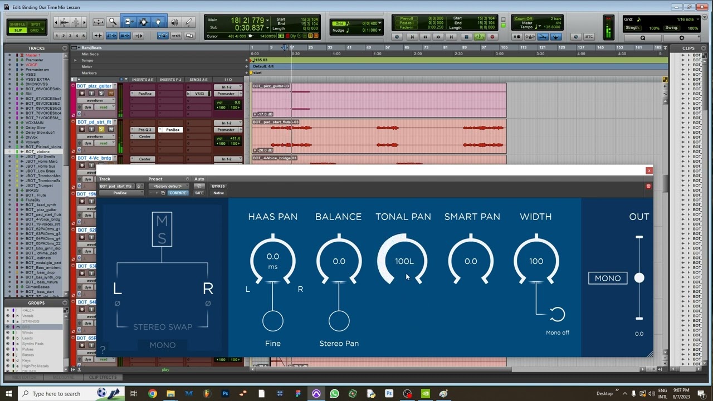Click the M/S mode box
713x401 pixels.
(x=162, y=229)
